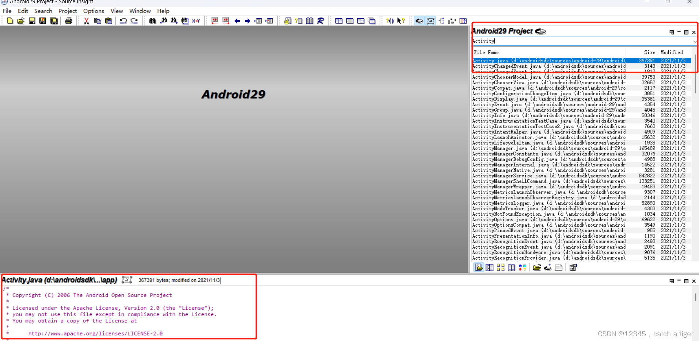Select ActivityManager.java in the file list

click(x=581, y=148)
